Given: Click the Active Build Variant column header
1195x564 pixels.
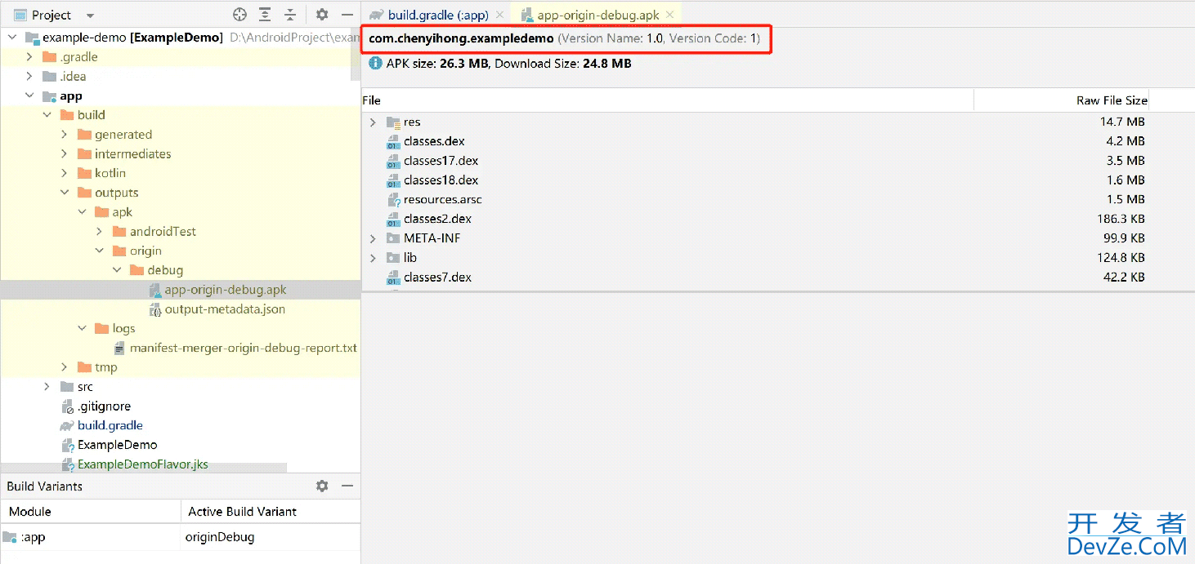Looking at the screenshot, I should (x=271, y=512).
